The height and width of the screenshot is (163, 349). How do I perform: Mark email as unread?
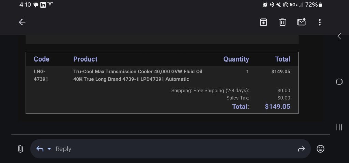(301, 22)
